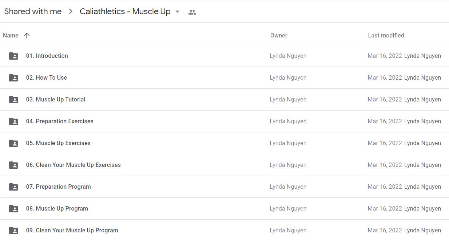Image resolution: width=449 pixels, height=240 pixels.
Task: Click owner Lynda Nguyen on the Introduction row
Action: [288, 56]
